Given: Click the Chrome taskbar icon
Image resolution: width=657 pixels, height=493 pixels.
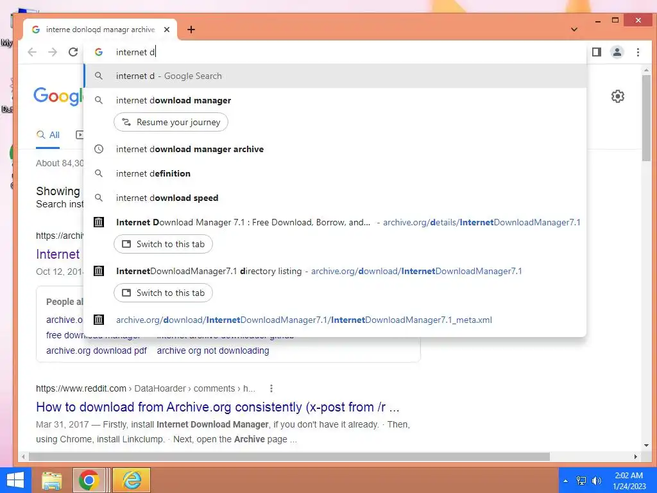Looking at the screenshot, I should (89, 480).
